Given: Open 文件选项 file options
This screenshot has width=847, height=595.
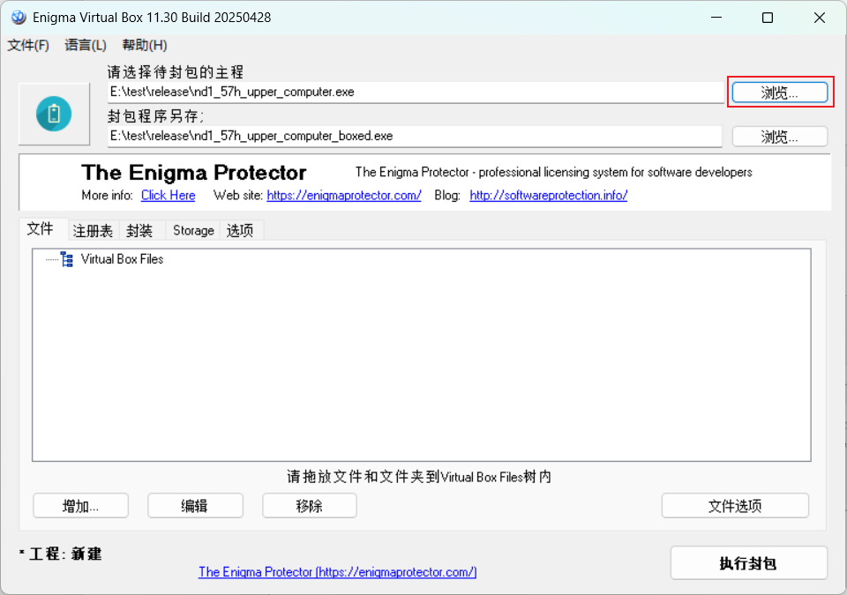Looking at the screenshot, I should point(735,506).
